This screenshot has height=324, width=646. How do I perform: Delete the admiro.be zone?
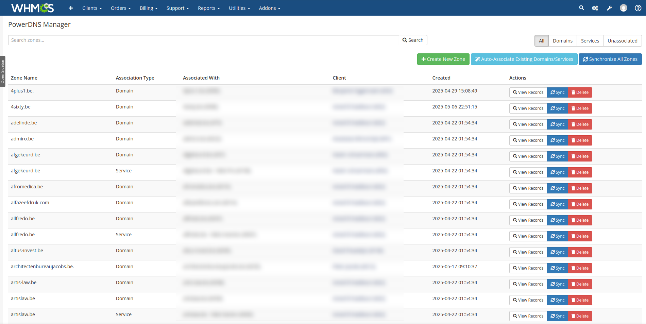(x=580, y=140)
